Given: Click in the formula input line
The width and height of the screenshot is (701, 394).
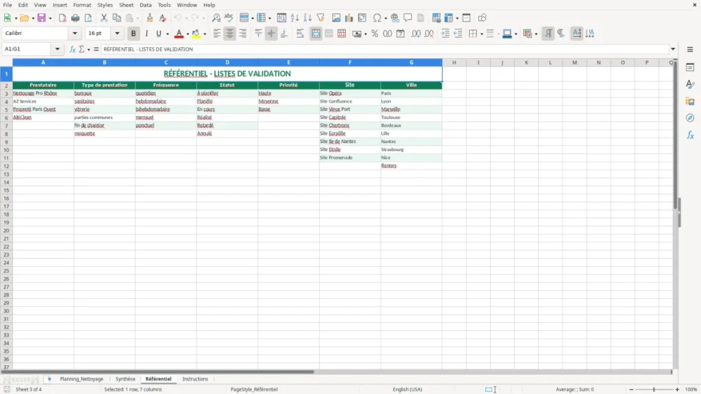Looking at the screenshot, I should tap(385, 49).
